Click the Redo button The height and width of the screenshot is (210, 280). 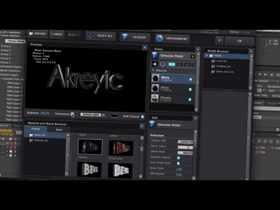(73, 35)
